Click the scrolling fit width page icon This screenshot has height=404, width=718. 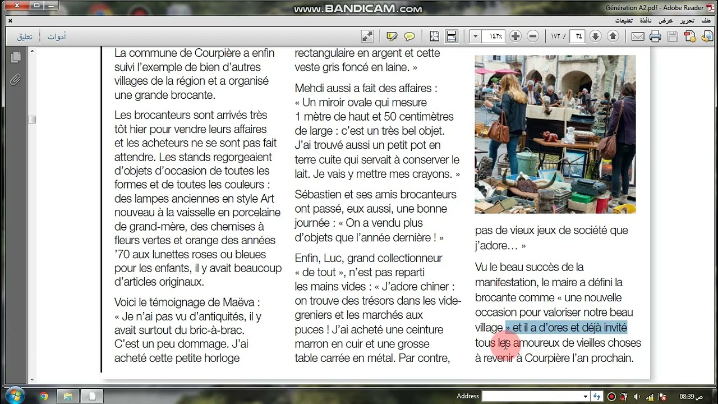(x=452, y=36)
